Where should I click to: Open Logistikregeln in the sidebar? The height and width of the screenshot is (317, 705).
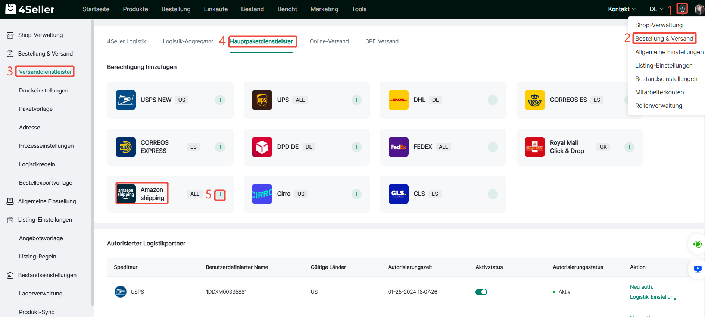37,164
